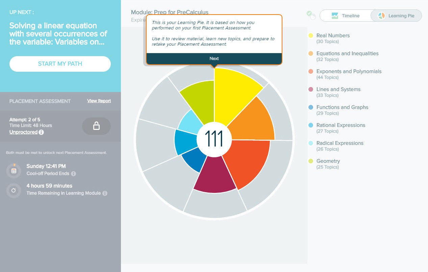The width and height of the screenshot is (428, 272).
Task: Open the View Report link
Action: click(x=99, y=101)
